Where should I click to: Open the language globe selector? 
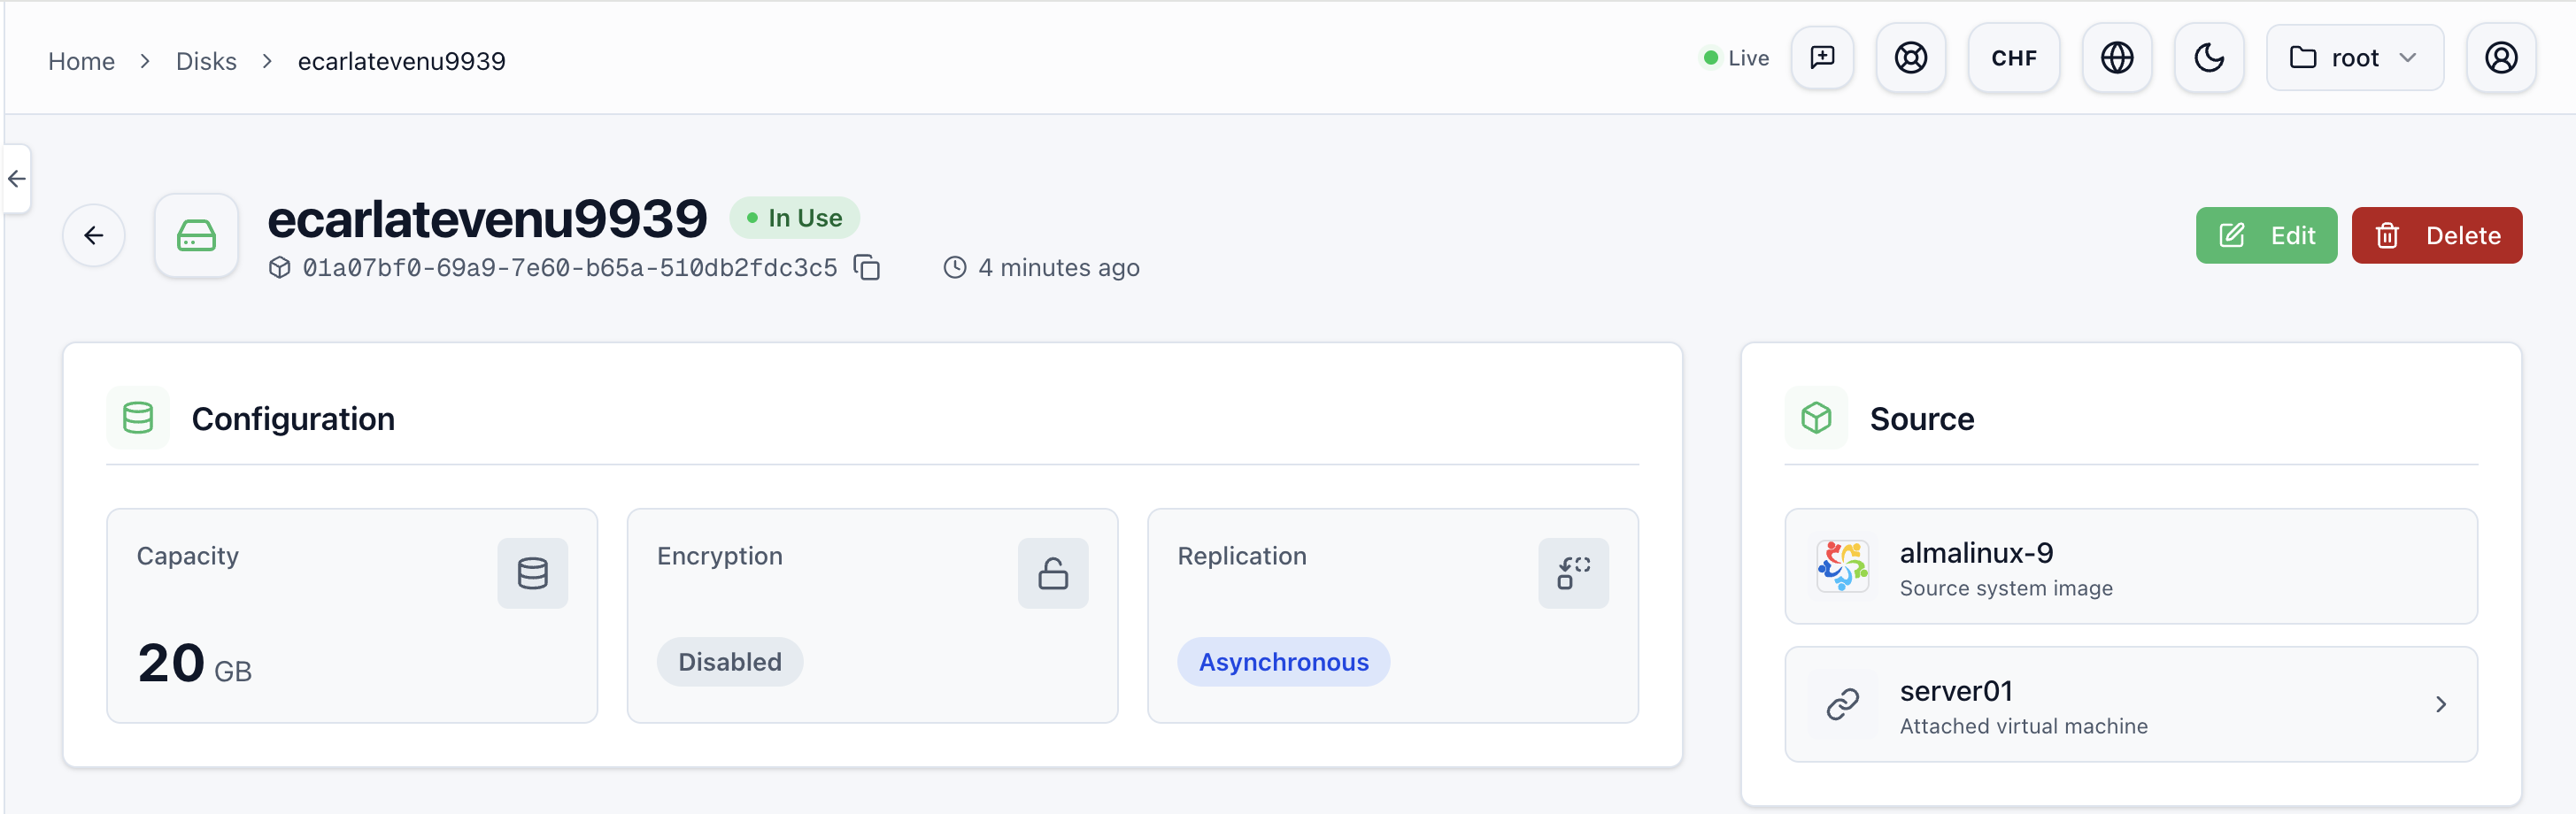pos(2116,58)
